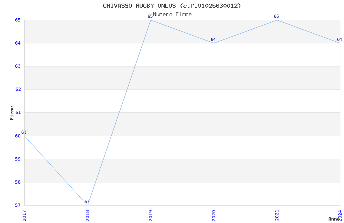Click the y-axis tick value 59
Screen dimensions: 344x223
pyautogui.click(x=18, y=159)
